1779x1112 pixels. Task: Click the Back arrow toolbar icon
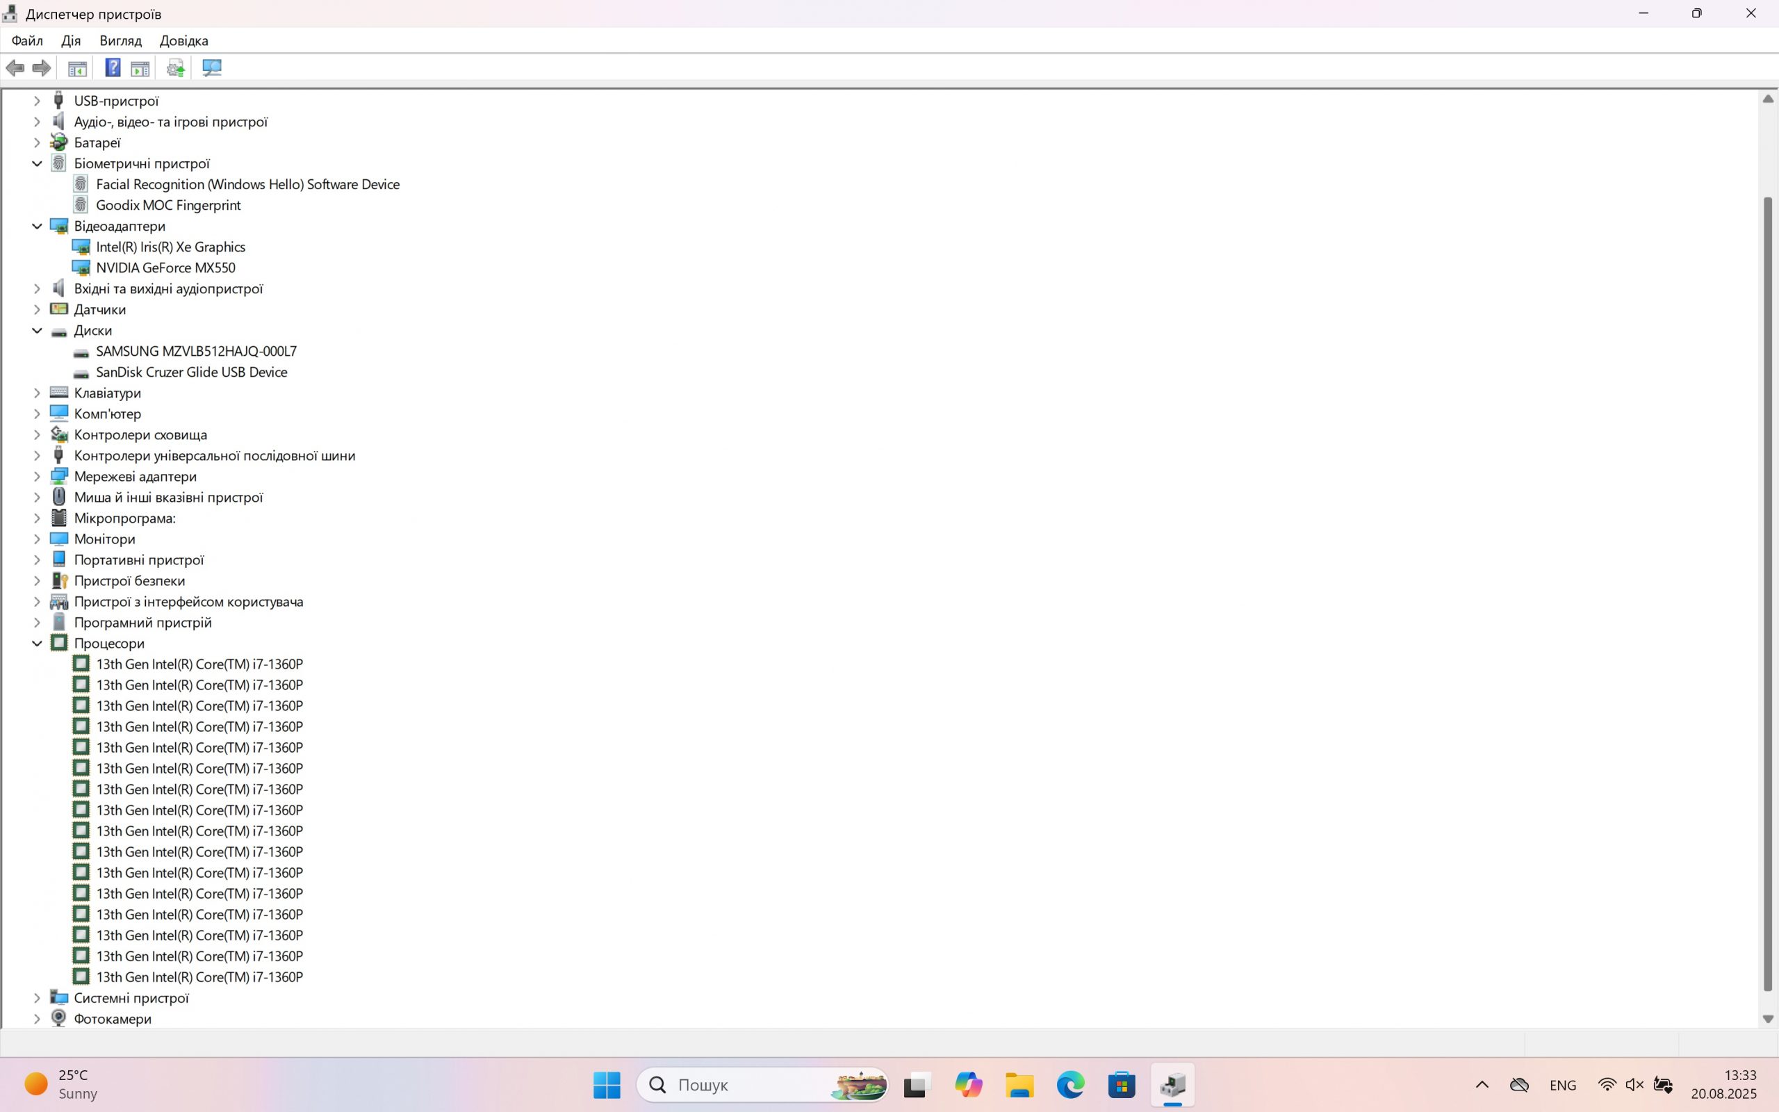15,68
